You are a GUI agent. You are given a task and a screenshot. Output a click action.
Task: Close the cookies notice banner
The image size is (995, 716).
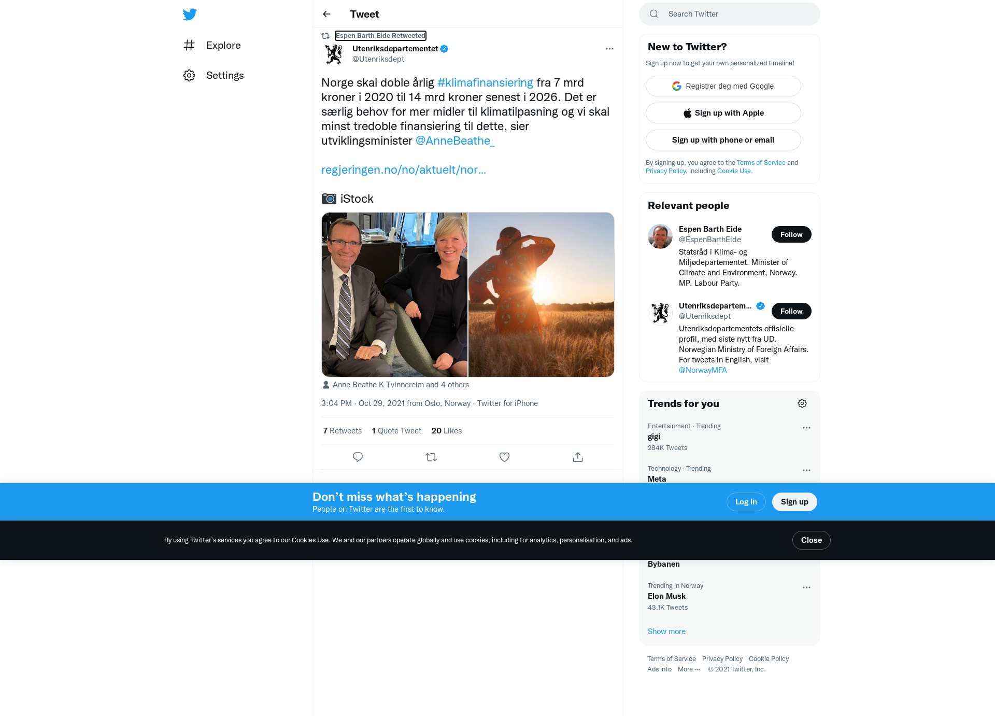point(811,540)
